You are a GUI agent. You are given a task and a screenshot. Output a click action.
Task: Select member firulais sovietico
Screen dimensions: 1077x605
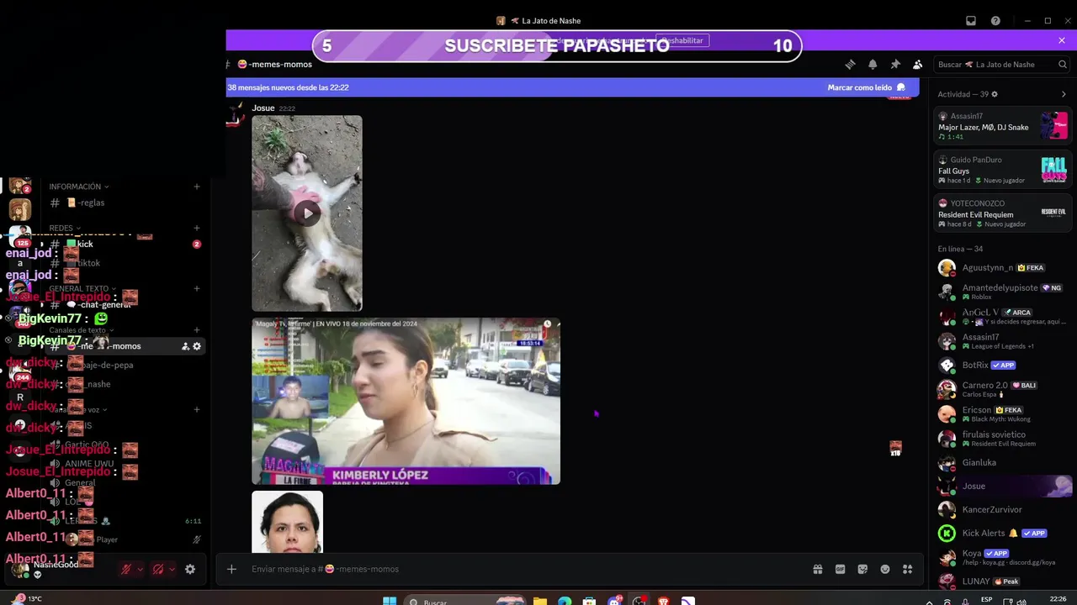pos(1003,438)
